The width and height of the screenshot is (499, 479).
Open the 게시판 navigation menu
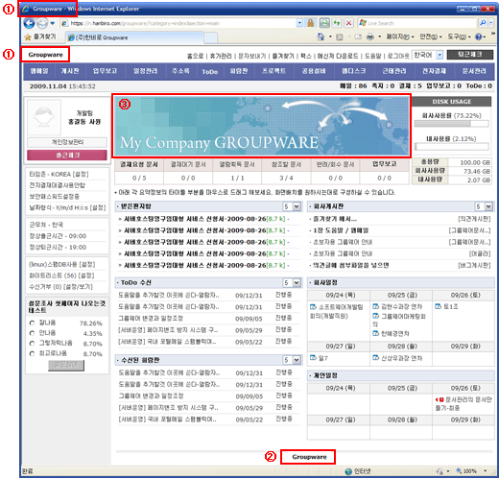tap(70, 71)
